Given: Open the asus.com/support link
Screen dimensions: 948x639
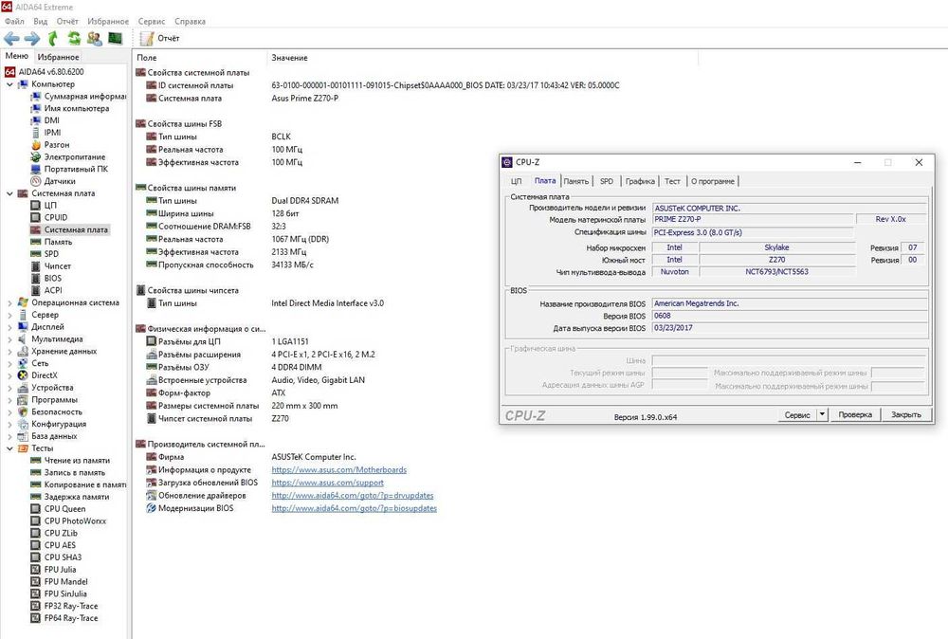Looking at the screenshot, I should pyautogui.click(x=327, y=483).
